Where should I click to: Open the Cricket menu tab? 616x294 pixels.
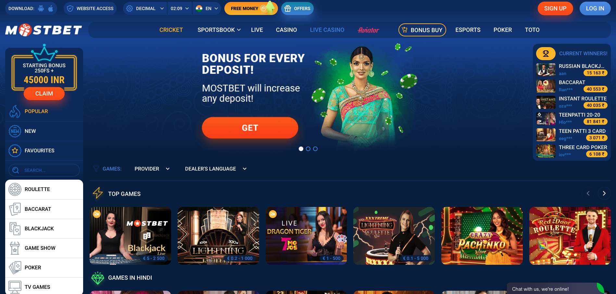[171, 30]
